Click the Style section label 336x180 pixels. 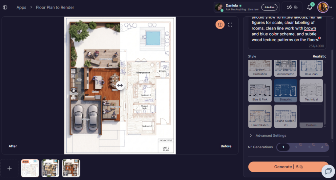click(252, 56)
